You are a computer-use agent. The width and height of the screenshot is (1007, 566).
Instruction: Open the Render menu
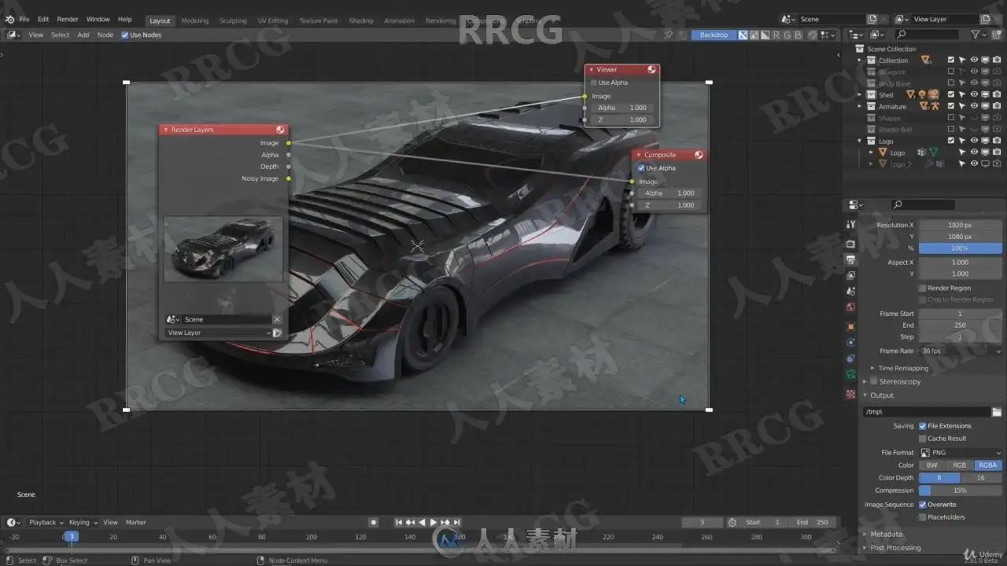[x=68, y=19]
